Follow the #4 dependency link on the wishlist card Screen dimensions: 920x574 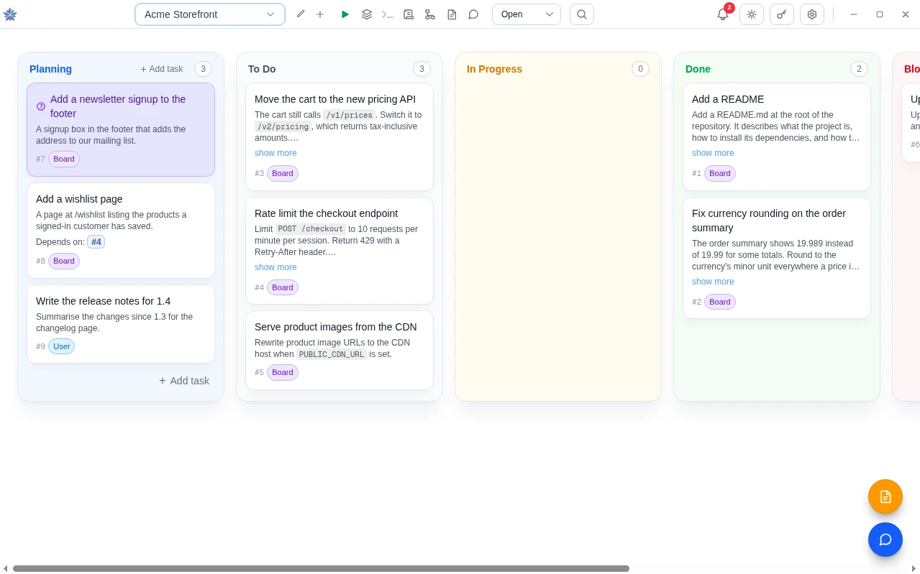click(96, 242)
